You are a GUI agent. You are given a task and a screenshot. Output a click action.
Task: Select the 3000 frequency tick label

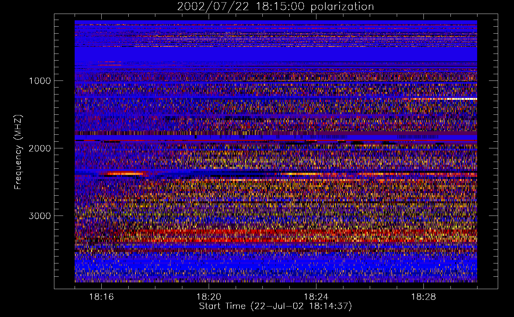point(40,216)
